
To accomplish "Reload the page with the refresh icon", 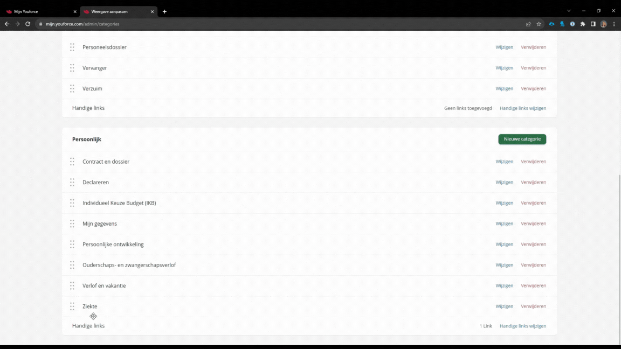I will 27,24.
